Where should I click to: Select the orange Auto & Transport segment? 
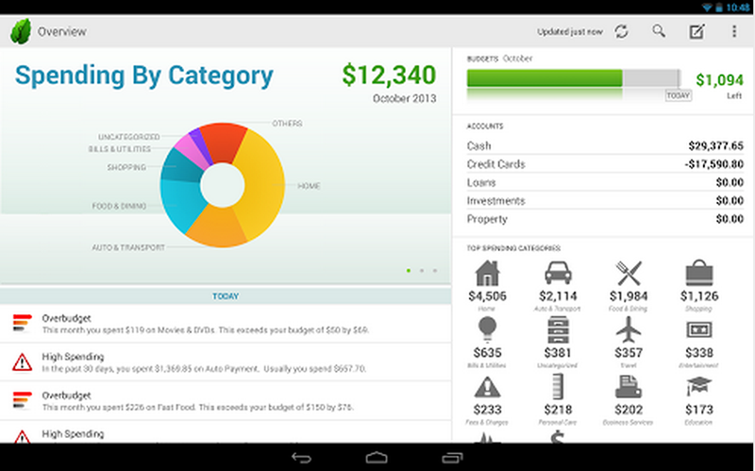pos(217,227)
